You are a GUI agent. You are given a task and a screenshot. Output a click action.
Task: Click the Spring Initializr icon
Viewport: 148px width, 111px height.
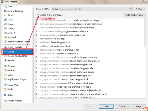point(5,47)
